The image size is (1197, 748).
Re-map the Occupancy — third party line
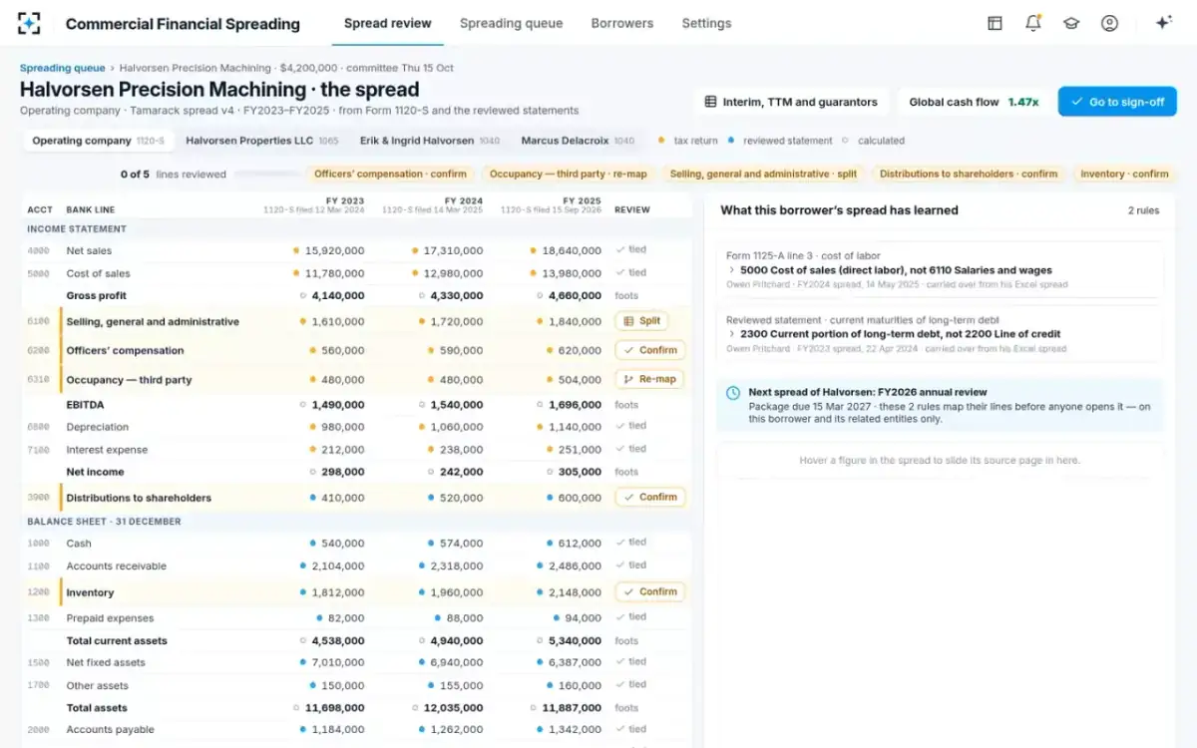pos(649,379)
